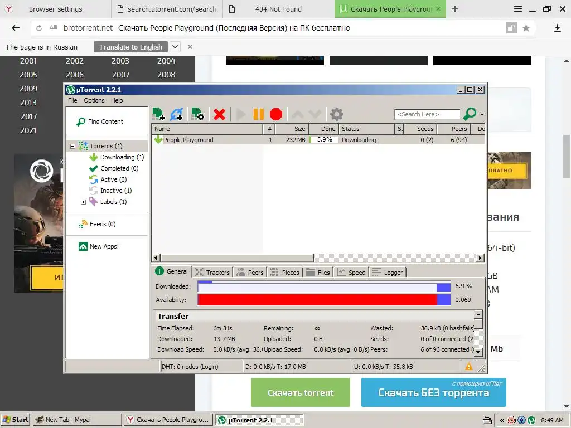
Task: Open a new browser tab with plus
Action: coord(455,9)
